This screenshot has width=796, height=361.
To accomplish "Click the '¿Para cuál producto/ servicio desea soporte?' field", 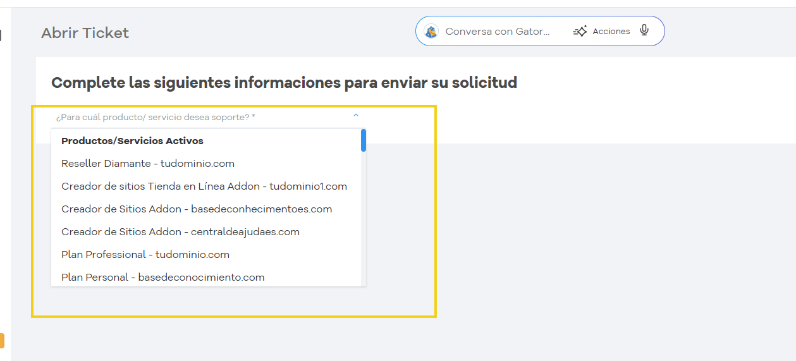I will click(208, 117).
